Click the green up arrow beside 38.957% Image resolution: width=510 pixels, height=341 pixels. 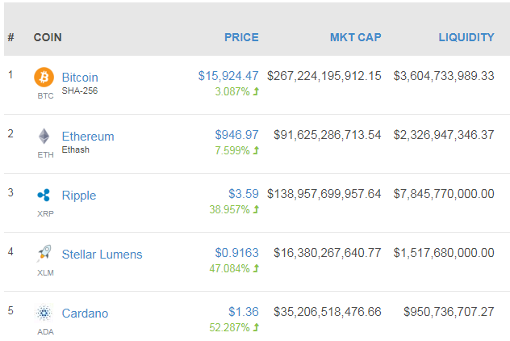[257, 209]
